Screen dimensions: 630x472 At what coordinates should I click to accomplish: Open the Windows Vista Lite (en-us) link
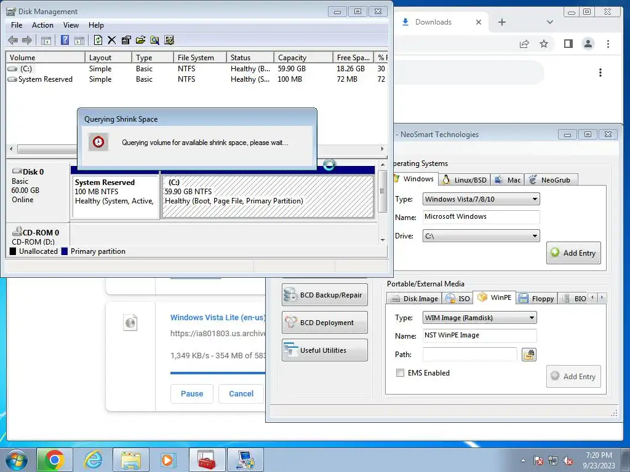(218, 318)
